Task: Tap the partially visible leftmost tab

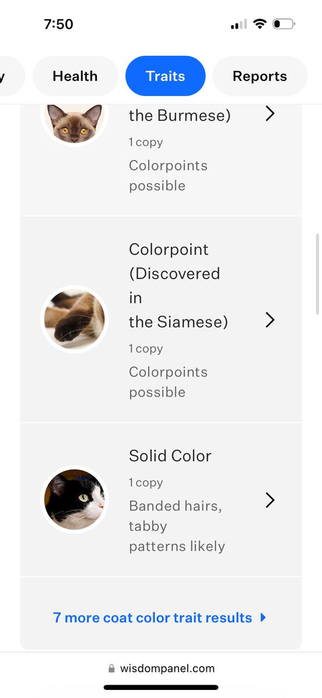Action: point(12,76)
